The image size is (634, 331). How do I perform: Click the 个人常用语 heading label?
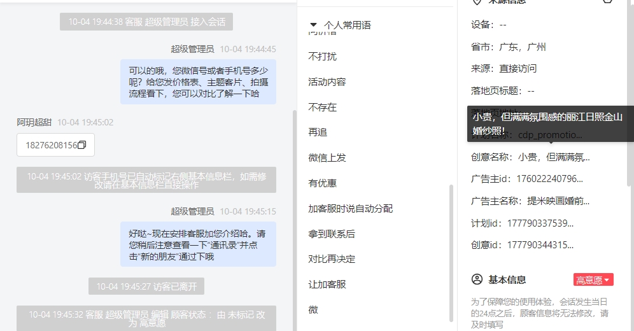click(348, 25)
